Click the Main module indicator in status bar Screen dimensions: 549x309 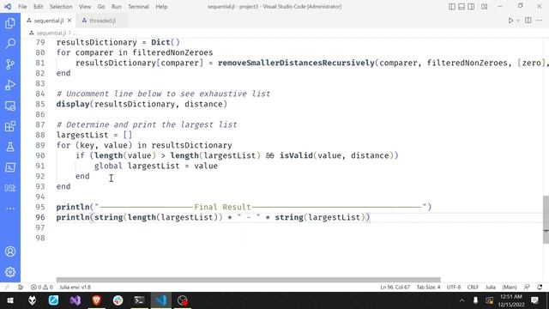coord(510,288)
